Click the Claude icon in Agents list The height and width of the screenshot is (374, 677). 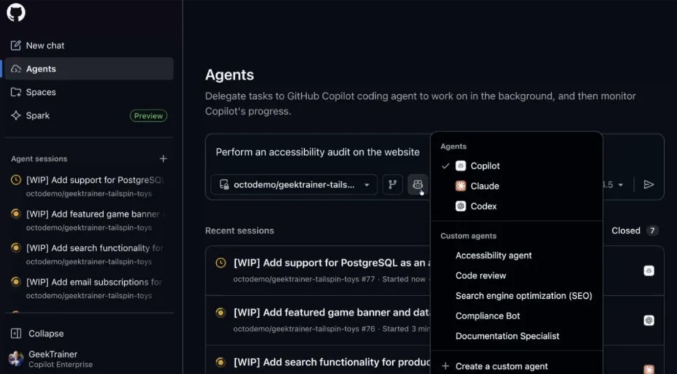coord(460,186)
